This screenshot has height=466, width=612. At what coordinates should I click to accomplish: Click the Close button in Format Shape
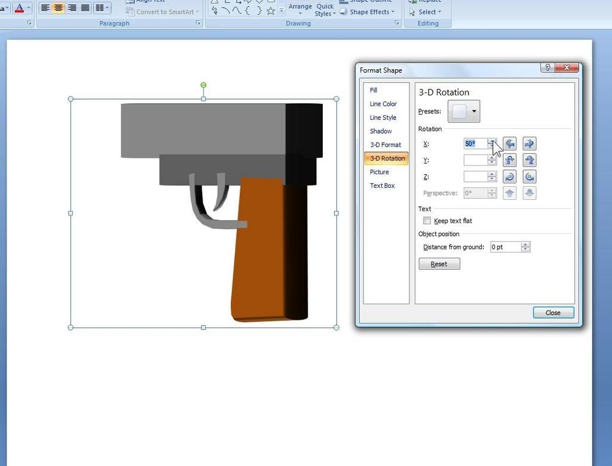coord(553,313)
